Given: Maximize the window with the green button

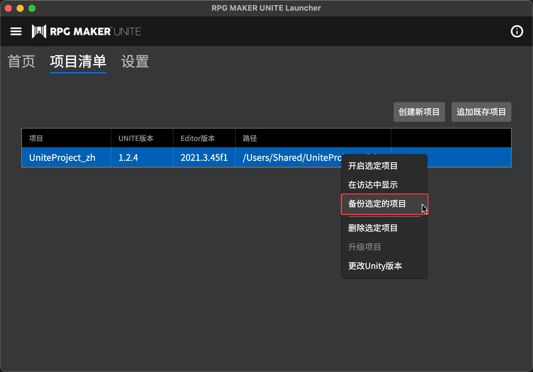Looking at the screenshot, I should click(x=32, y=8).
